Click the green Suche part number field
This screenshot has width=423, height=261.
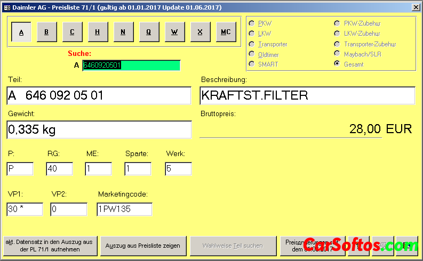point(131,66)
